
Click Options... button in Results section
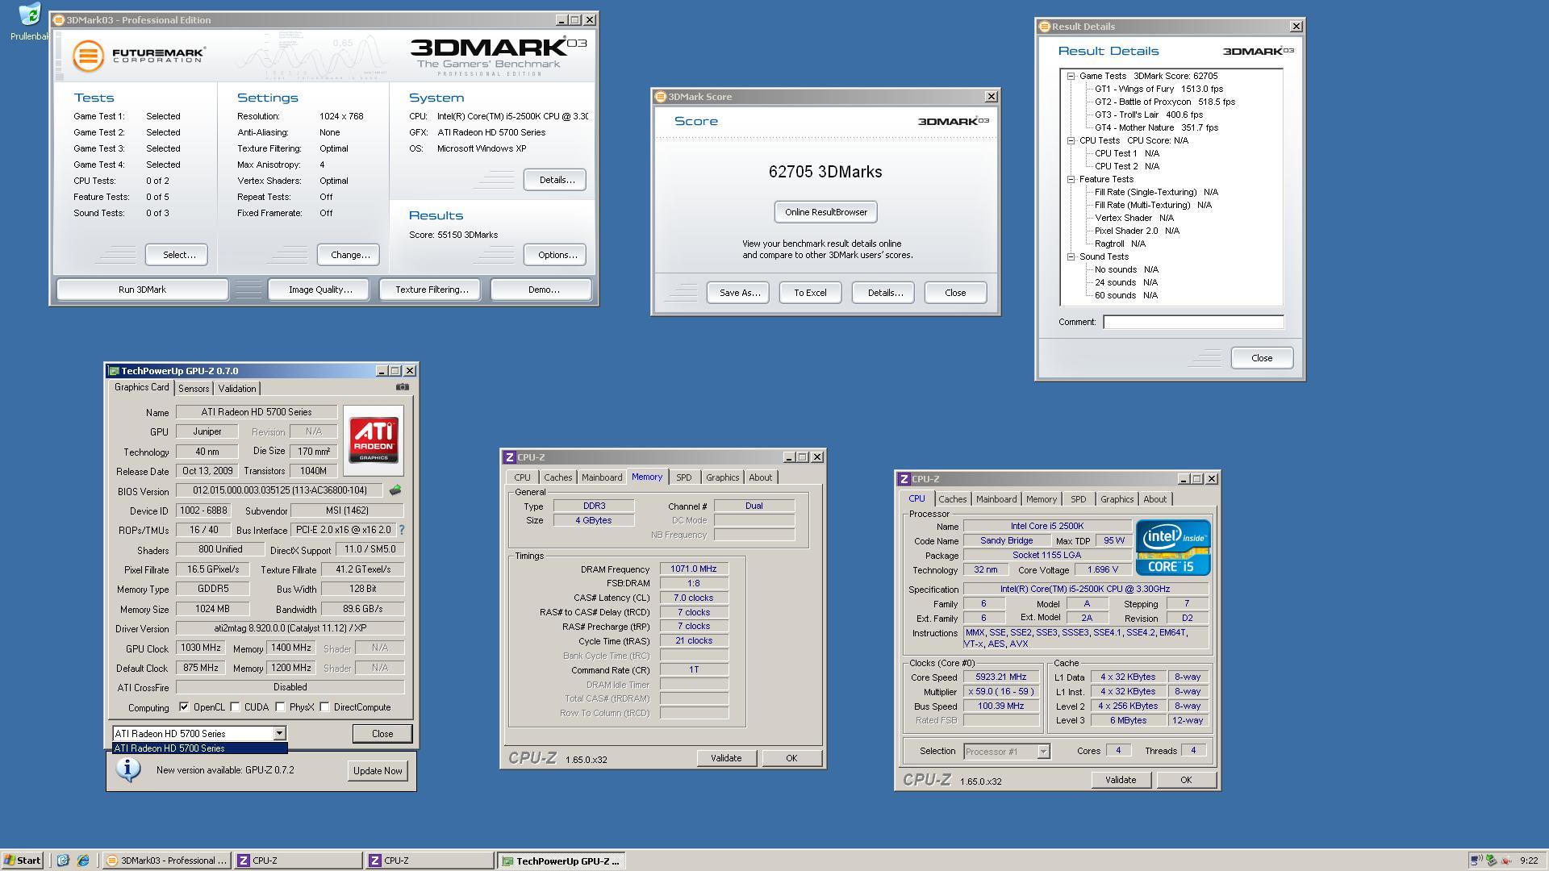[557, 255]
